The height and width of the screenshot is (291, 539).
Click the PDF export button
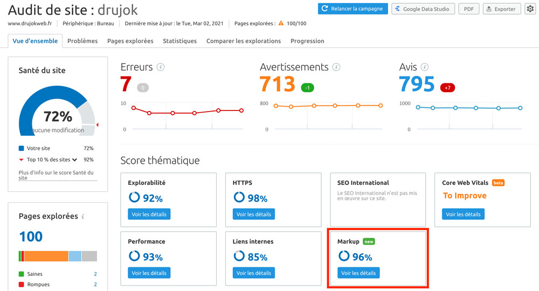pyautogui.click(x=468, y=9)
